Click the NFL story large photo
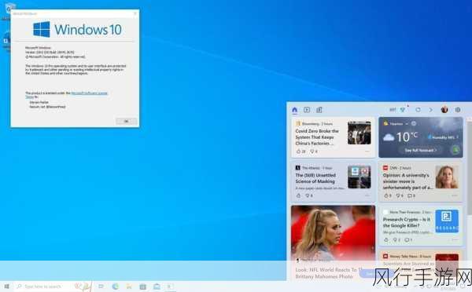The height and width of the screenshot is (292, 472). [333, 233]
